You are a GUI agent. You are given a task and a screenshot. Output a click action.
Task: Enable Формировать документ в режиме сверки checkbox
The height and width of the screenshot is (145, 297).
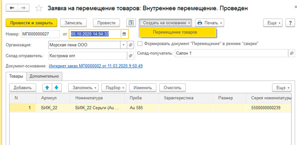[x=140, y=44]
